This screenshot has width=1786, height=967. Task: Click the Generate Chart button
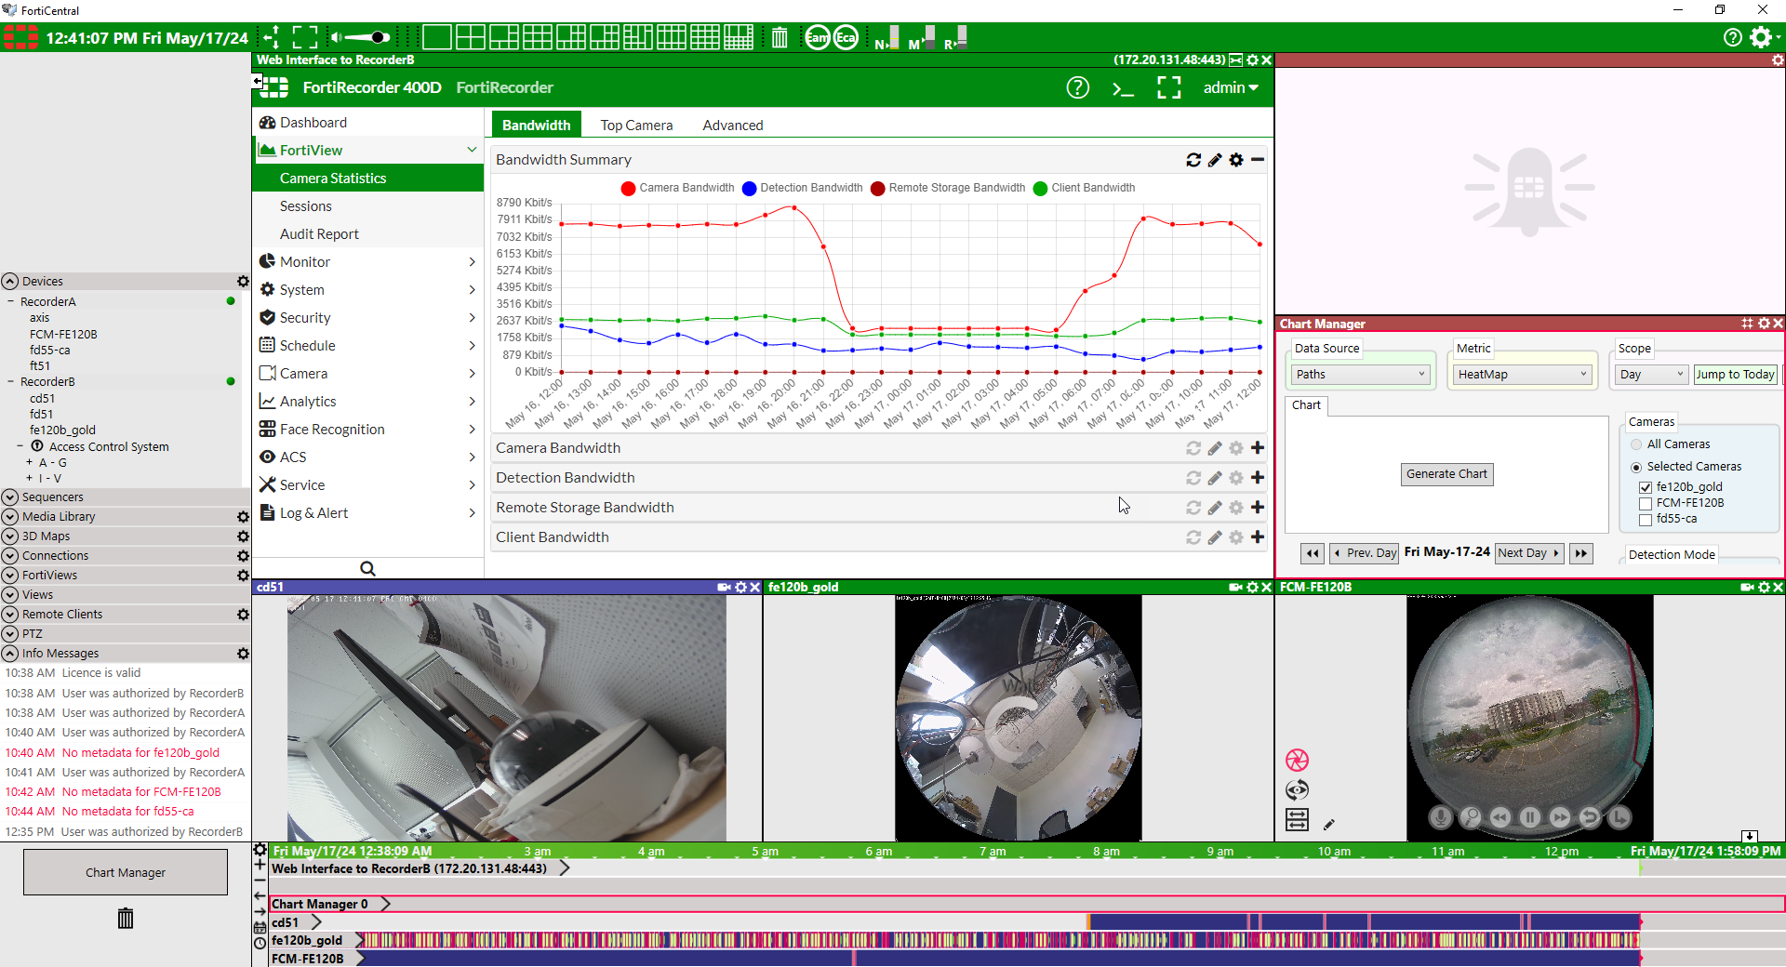click(1446, 474)
